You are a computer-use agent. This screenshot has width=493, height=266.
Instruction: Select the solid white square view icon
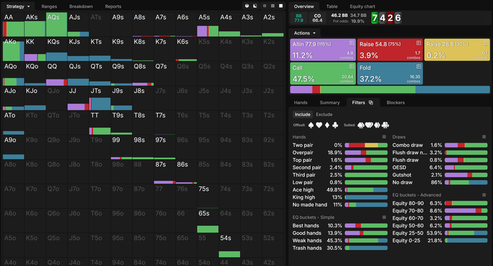[281, 6]
